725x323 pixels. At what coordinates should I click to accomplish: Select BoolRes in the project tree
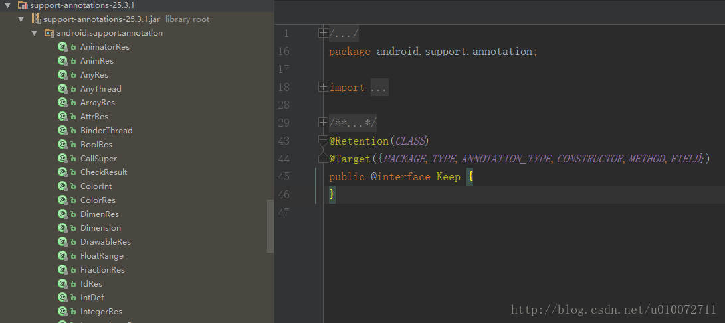(x=96, y=145)
